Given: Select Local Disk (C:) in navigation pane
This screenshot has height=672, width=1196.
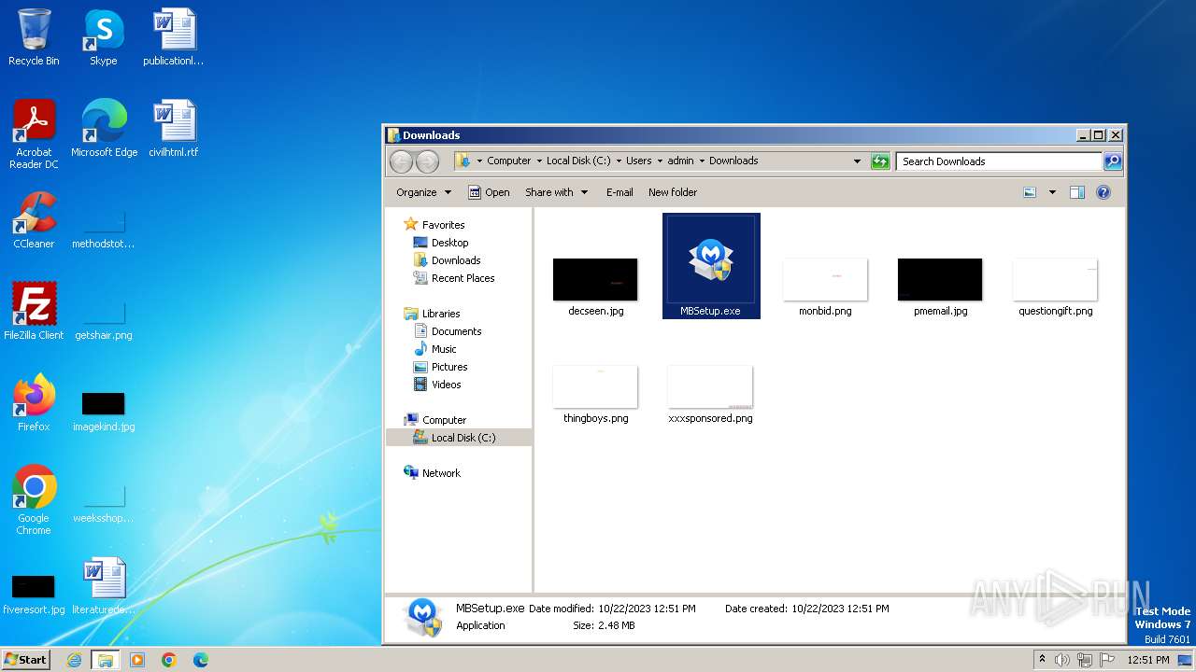Looking at the screenshot, I should pos(459,438).
